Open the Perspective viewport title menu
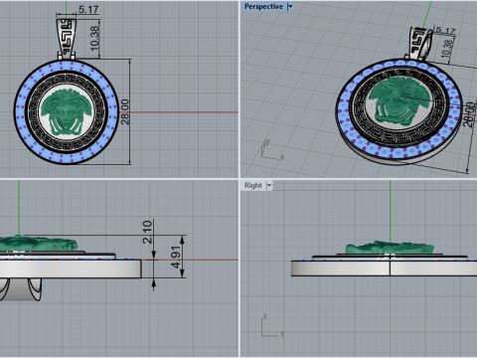The width and height of the screenshot is (477, 358). [x=263, y=7]
